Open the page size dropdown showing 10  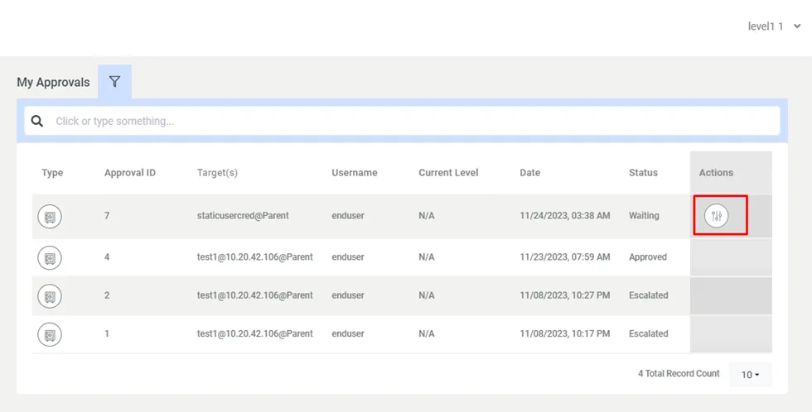click(x=751, y=375)
